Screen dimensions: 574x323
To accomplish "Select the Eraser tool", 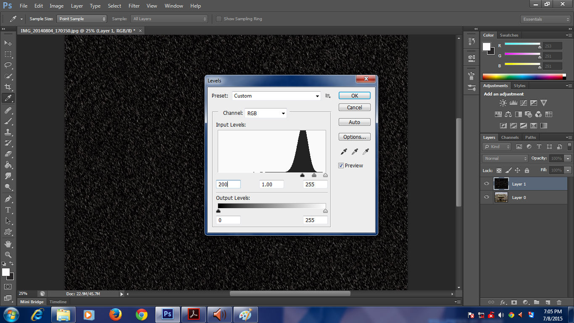I will [8, 154].
